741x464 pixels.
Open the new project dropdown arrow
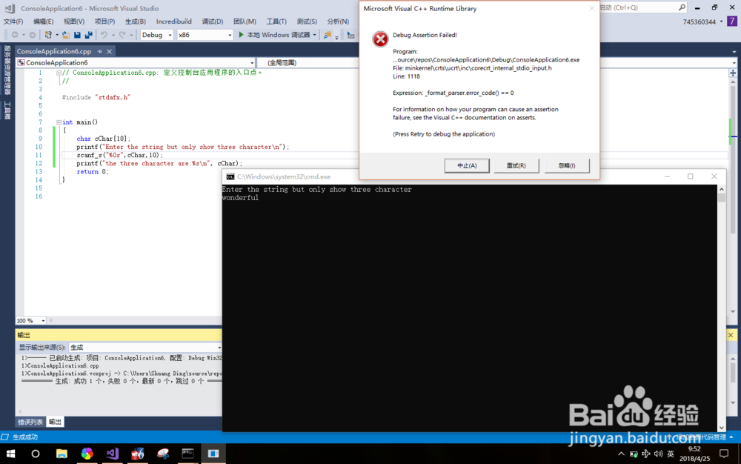pos(57,35)
